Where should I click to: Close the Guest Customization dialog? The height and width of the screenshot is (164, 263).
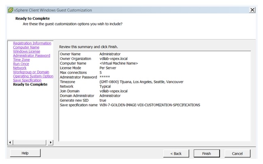coord(252,10)
